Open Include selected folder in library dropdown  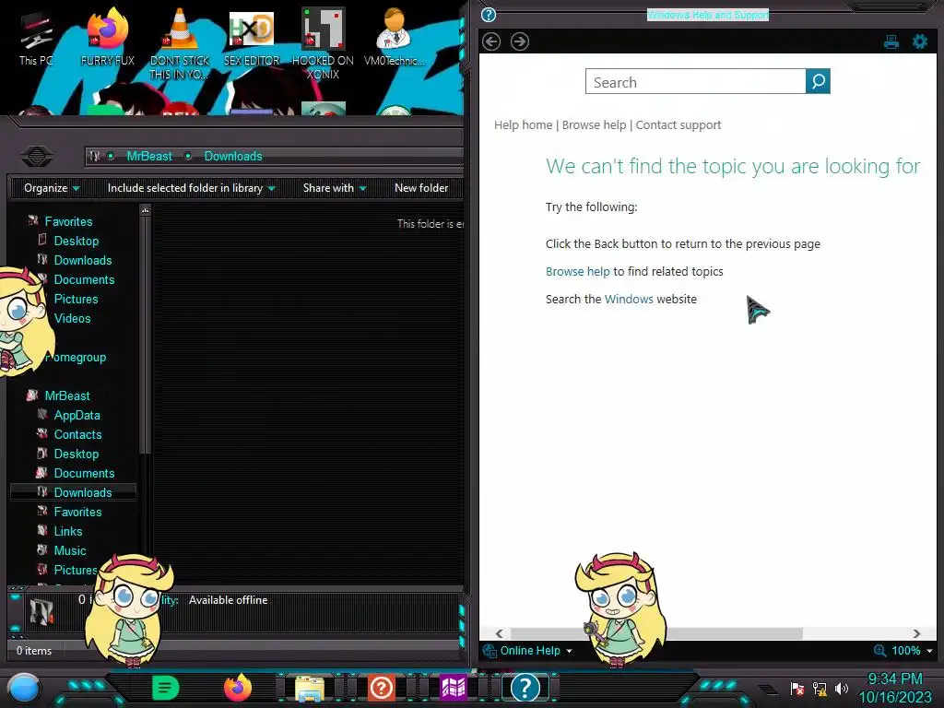click(x=192, y=188)
